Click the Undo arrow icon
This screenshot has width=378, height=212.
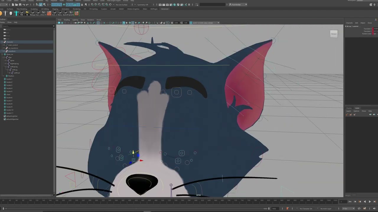pyautogui.click(x=24, y=5)
